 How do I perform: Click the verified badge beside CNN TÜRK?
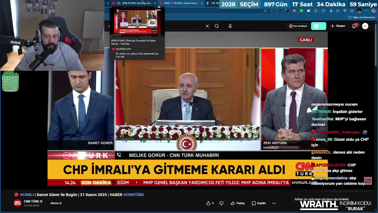(x=41, y=201)
